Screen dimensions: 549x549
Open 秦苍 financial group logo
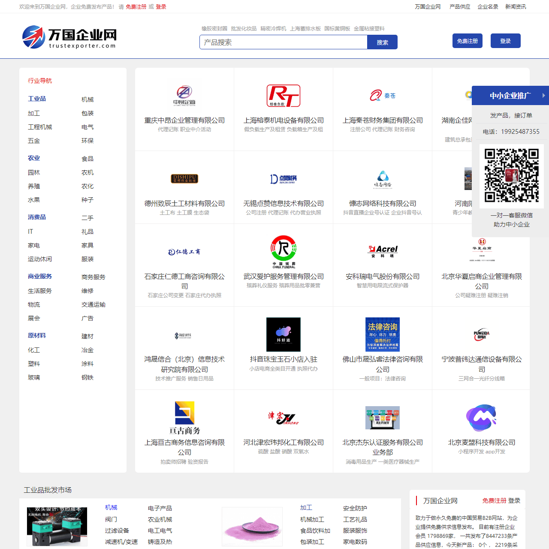[x=383, y=96]
